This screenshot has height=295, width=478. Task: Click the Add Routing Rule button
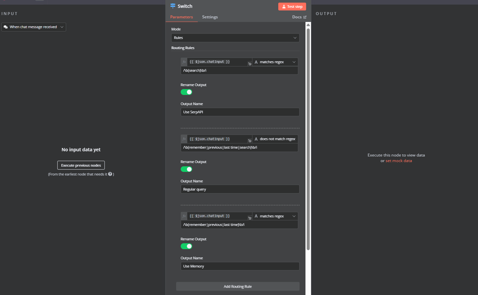(237, 286)
